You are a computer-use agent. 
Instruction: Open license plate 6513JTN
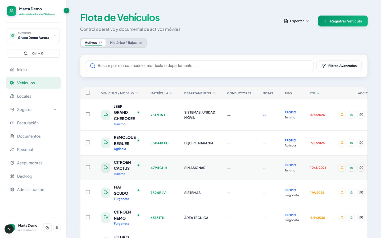tap(157, 218)
